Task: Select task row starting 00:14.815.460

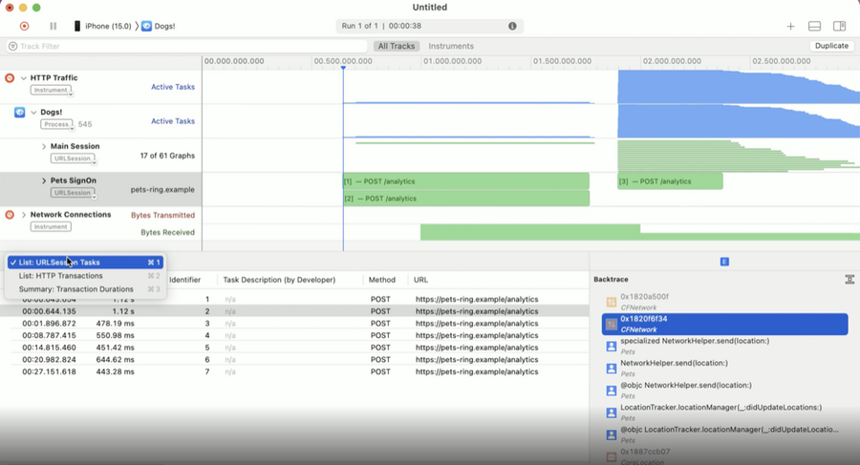Action: tap(294, 348)
